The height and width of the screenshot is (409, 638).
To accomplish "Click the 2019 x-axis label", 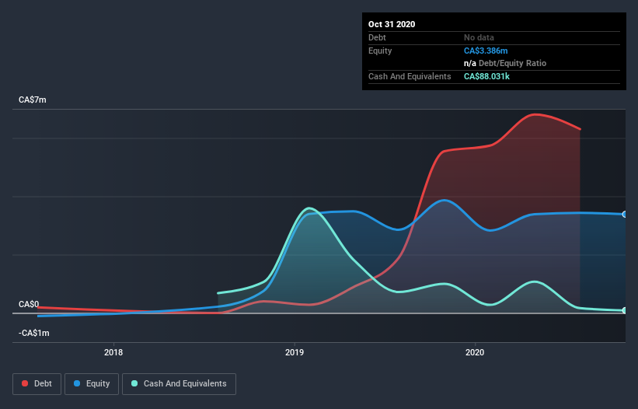I will point(295,352).
